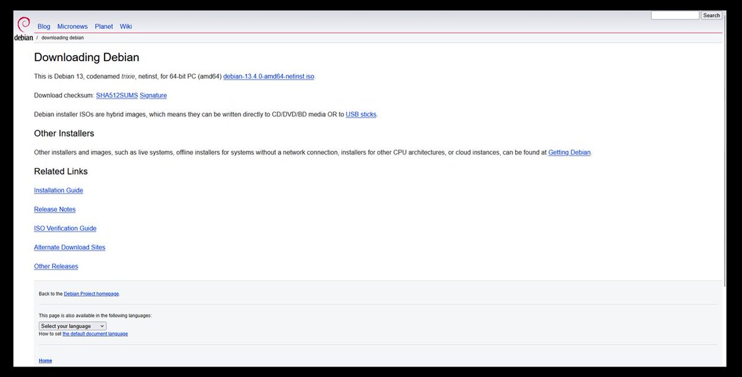Open Alternate Download Sites link

pos(70,247)
